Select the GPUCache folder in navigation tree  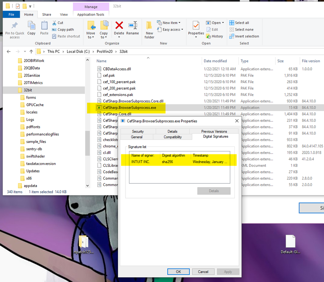pyautogui.click(x=35, y=105)
